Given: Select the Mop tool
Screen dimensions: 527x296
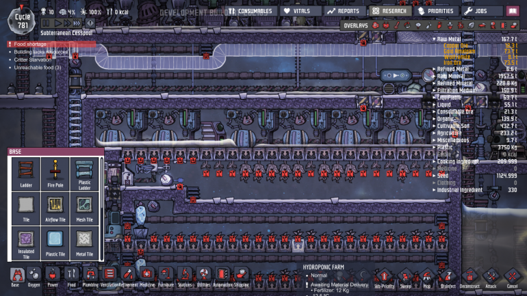Looking at the screenshot, I should tap(427, 278).
